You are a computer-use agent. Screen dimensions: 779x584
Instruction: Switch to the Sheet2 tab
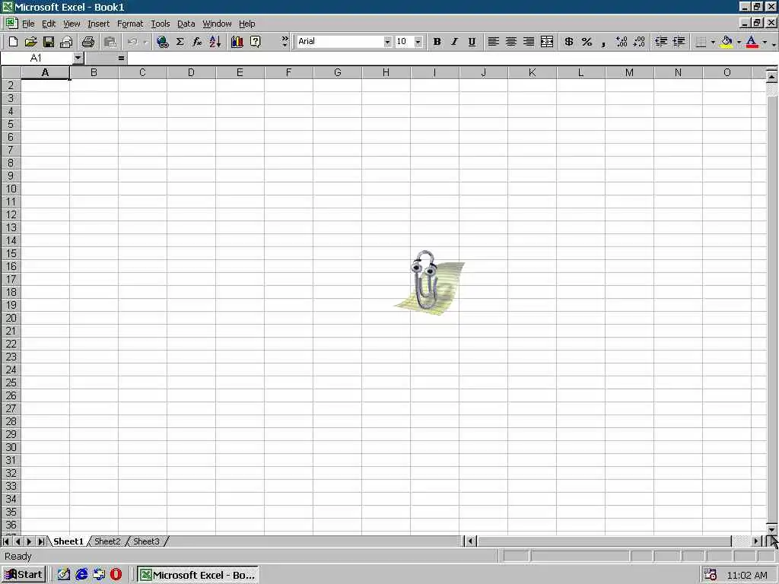(107, 541)
